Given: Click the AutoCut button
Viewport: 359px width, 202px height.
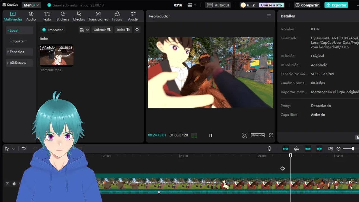Looking at the screenshot, I should pos(218,5).
